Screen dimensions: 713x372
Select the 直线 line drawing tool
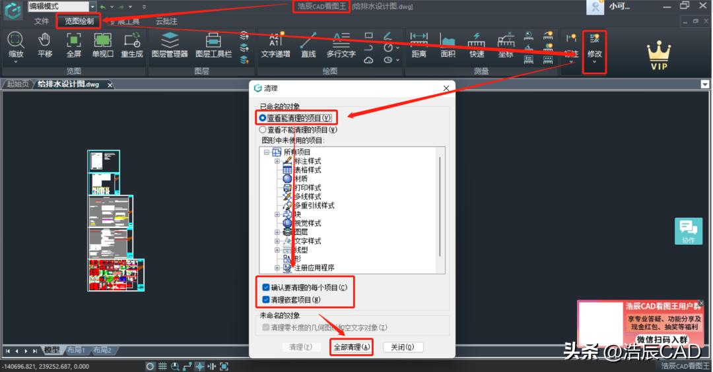click(308, 45)
